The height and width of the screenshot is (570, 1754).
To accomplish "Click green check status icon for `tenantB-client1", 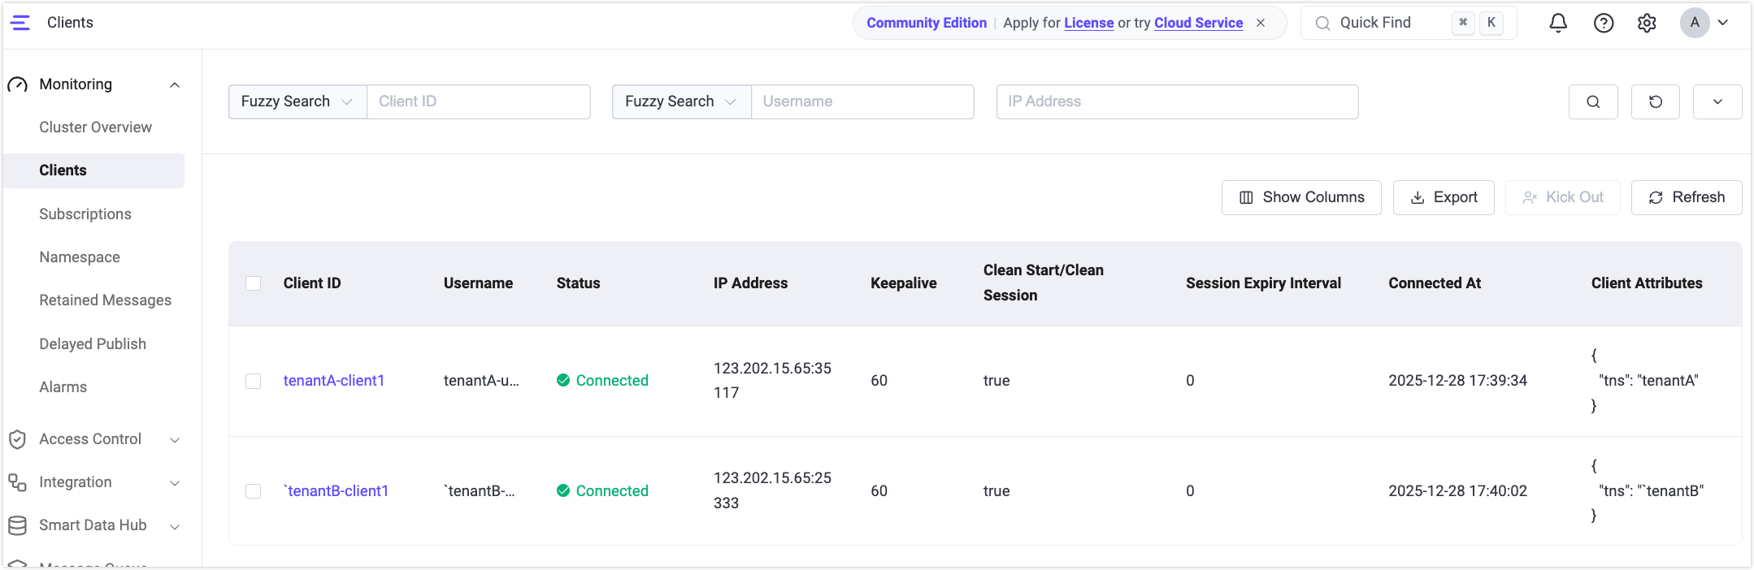I will pyautogui.click(x=562, y=490).
